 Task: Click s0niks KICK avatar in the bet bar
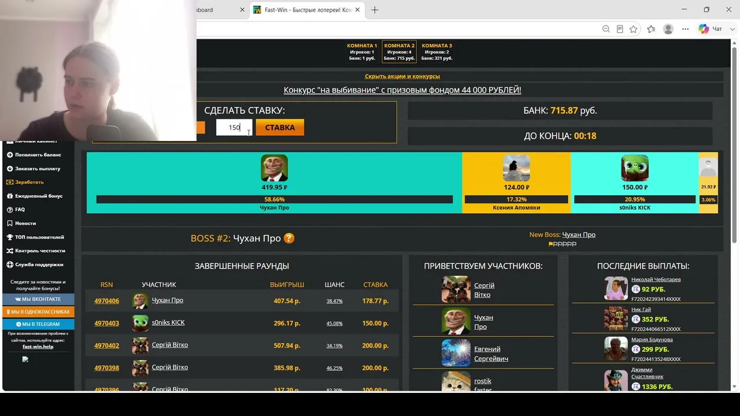coord(635,168)
